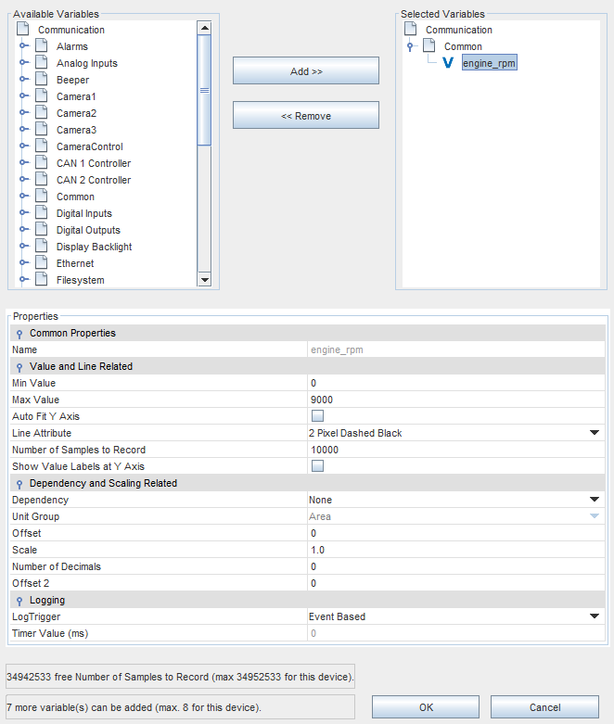Click the Timer Value (ms) field

[456, 633]
